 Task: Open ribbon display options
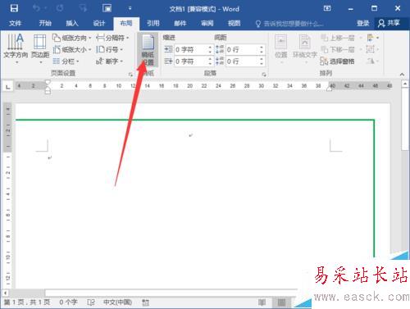coord(327,8)
